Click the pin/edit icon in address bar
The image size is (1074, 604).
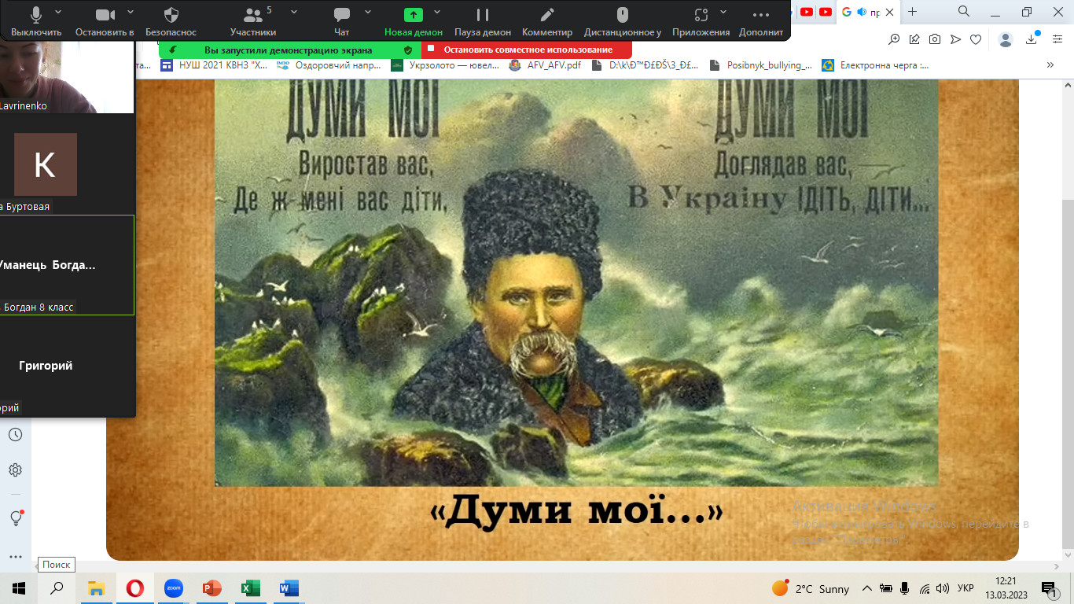915,39
